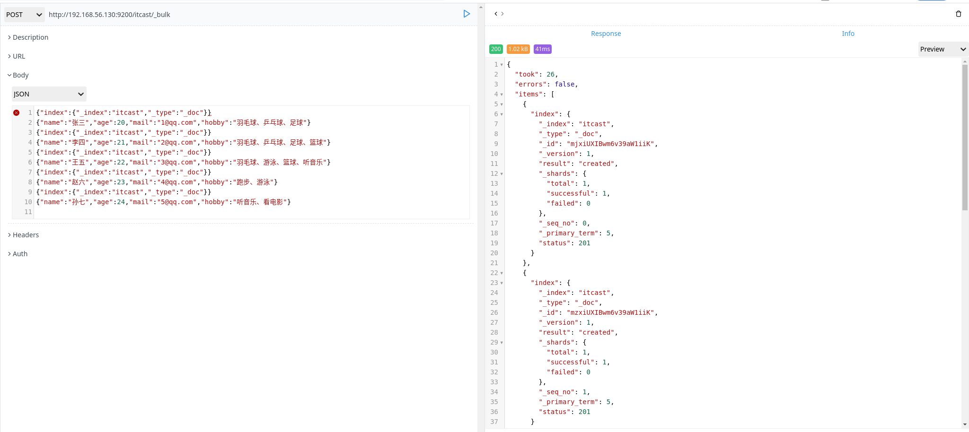
Task: Click the left navigation chevron above the response
Action: pos(495,14)
